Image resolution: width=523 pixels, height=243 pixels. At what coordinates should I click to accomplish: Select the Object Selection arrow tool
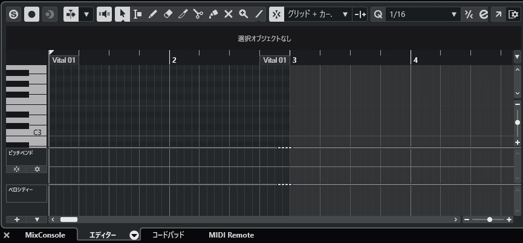122,14
